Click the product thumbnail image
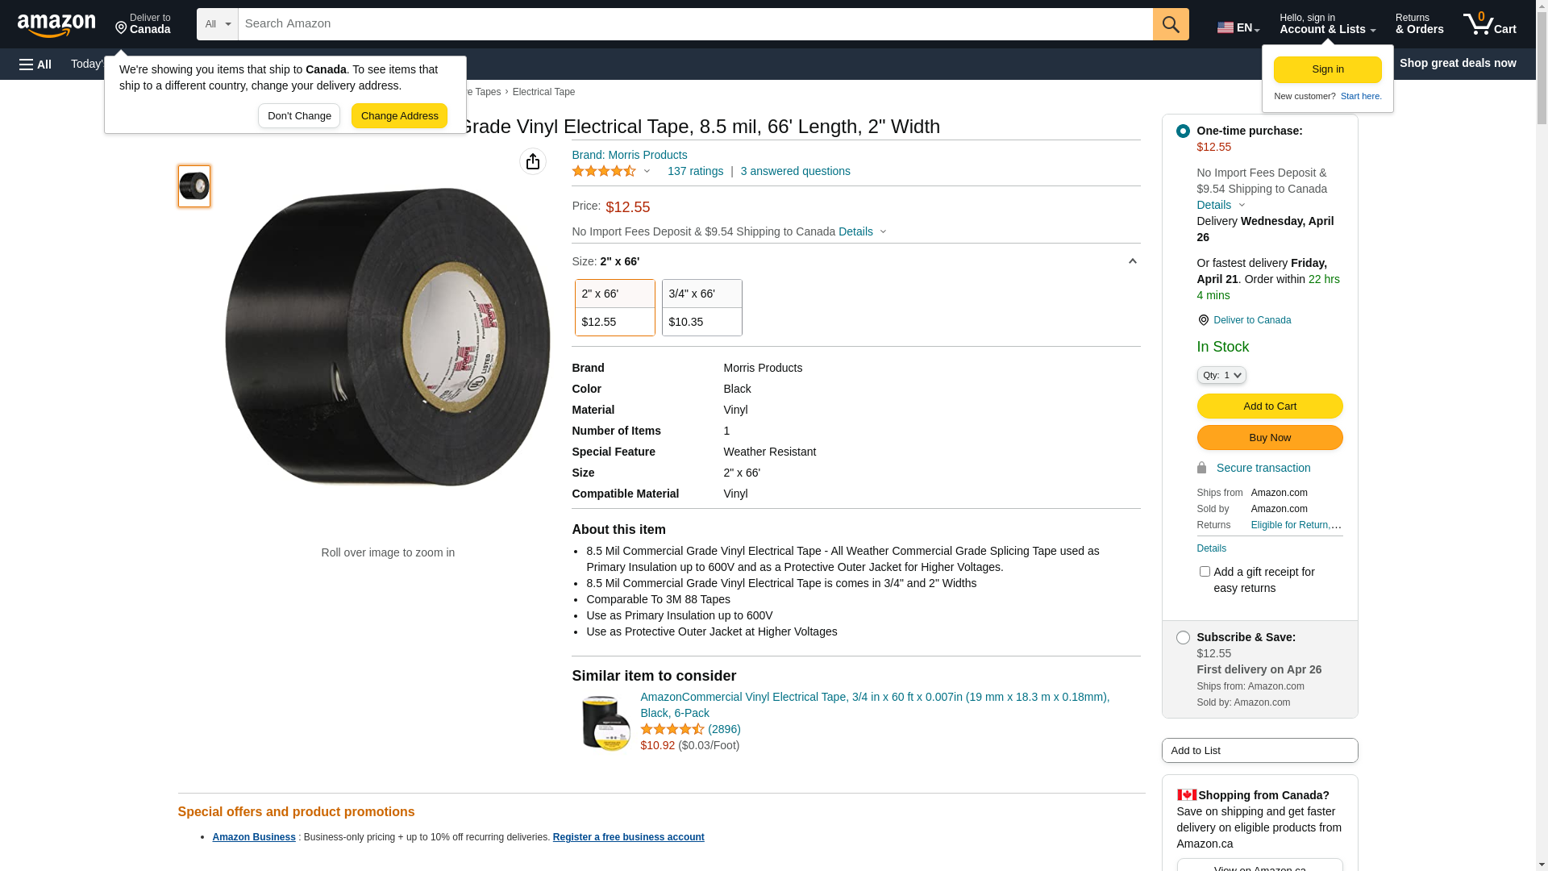 pos(194,186)
